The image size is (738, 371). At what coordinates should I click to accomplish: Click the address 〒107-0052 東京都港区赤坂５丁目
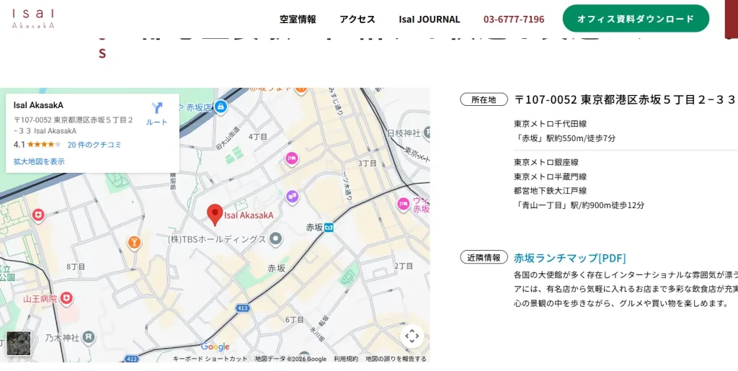pyautogui.click(x=625, y=99)
